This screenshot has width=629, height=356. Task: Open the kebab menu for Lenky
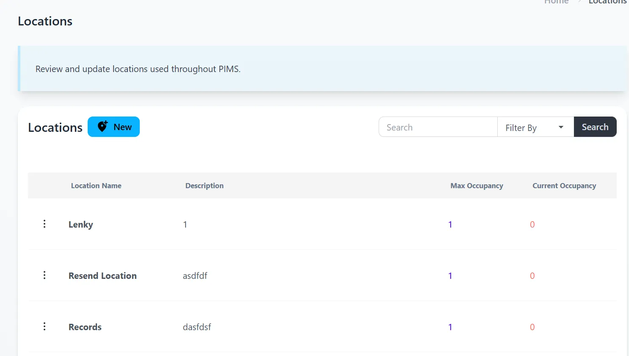[44, 224]
